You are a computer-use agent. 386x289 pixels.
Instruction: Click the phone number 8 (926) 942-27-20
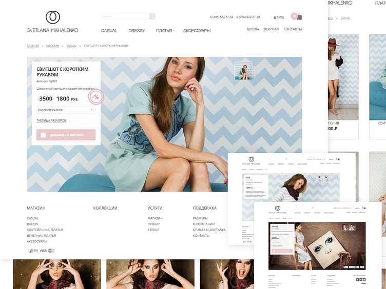click(x=248, y=17)
